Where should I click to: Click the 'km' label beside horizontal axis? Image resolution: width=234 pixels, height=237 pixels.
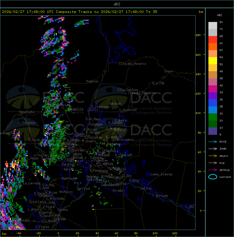pyautogui.click(x=4, y=234)
